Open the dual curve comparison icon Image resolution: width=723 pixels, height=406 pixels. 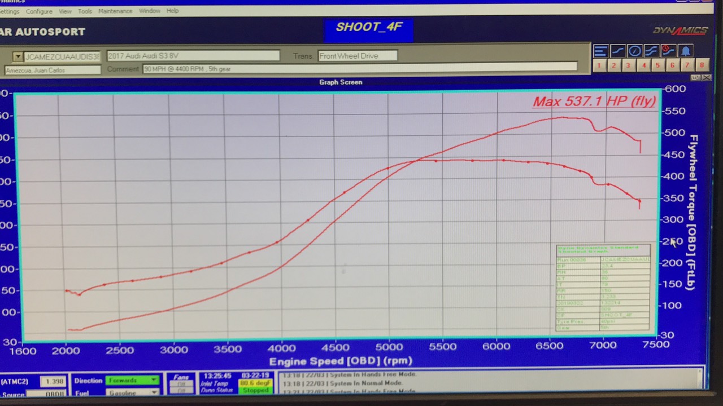[x=651, y=51]
